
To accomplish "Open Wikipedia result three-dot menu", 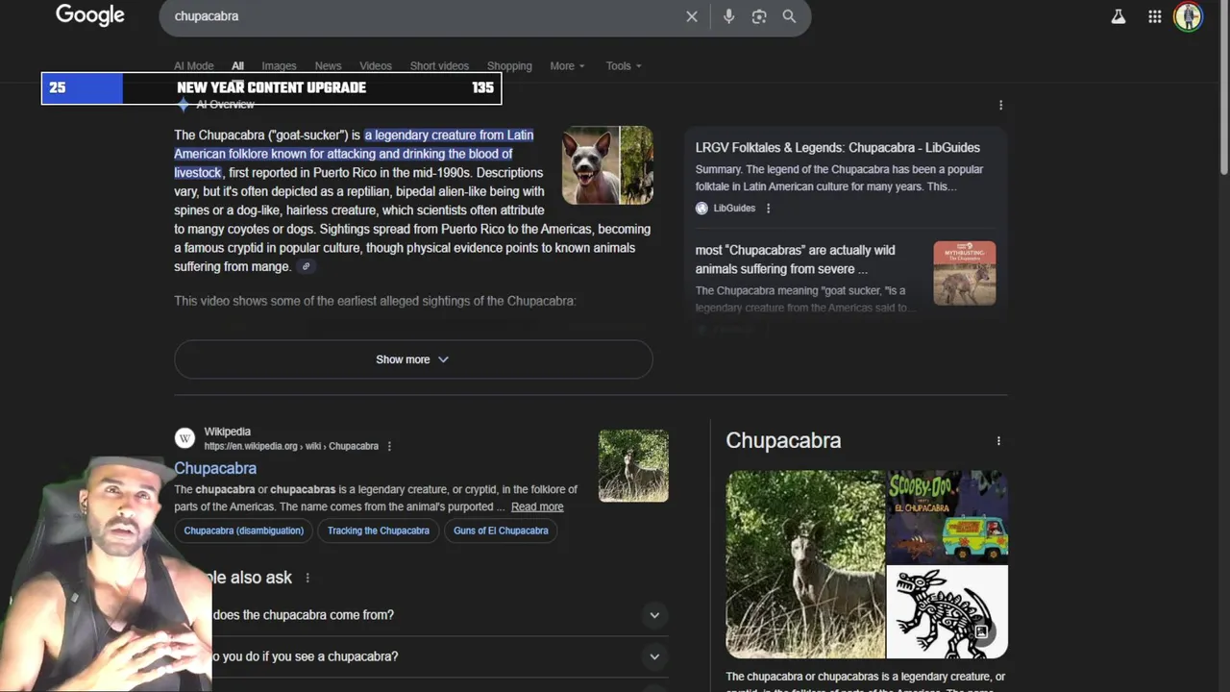I will click(389, 447).
